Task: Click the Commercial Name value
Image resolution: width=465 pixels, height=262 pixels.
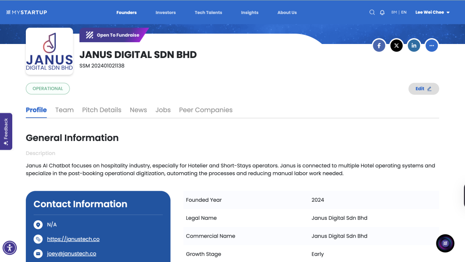Action: (339, 236)
